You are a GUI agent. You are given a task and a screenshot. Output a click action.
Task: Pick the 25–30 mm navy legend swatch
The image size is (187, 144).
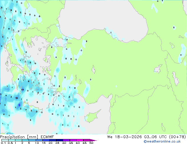click(59, 140)
